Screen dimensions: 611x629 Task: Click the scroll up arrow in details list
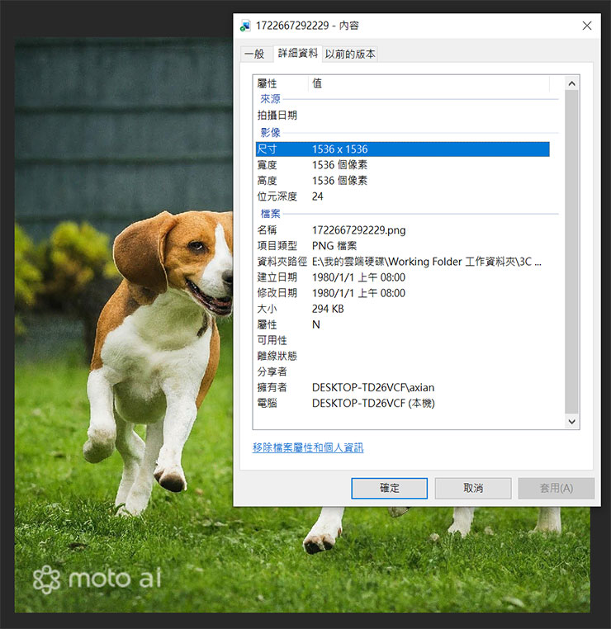(x=571, y=83)
